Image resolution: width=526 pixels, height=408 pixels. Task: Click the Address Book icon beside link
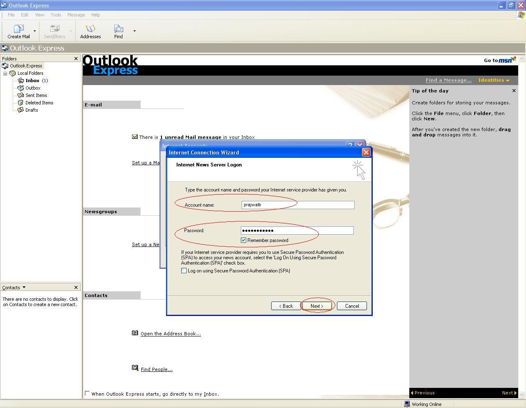(135, 333)
